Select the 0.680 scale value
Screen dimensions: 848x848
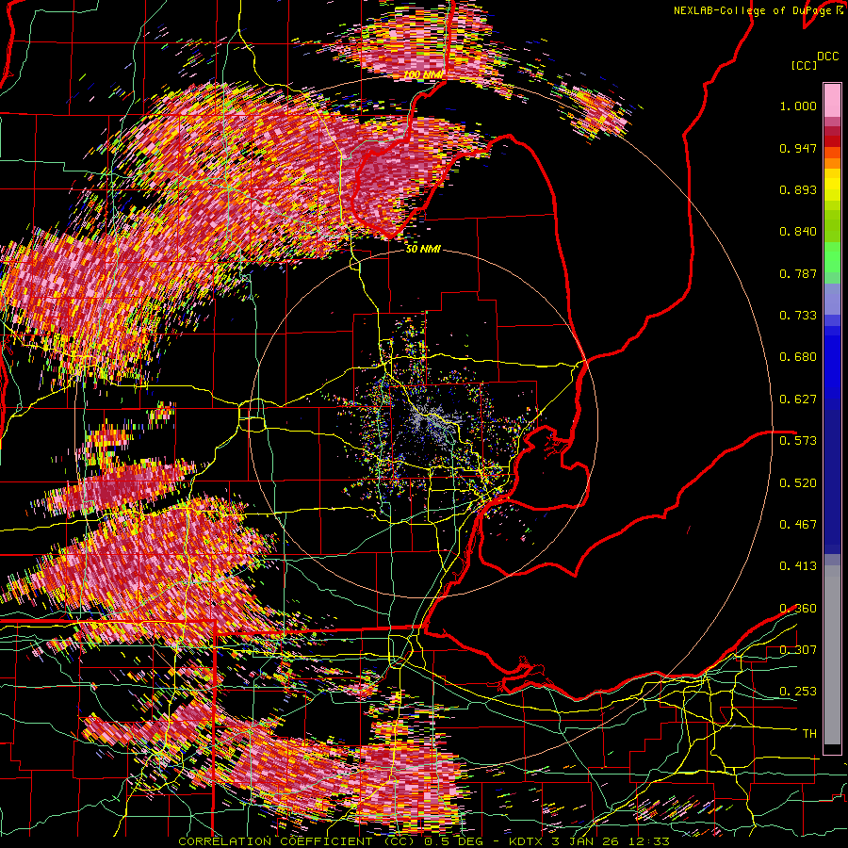pos(798,357)
